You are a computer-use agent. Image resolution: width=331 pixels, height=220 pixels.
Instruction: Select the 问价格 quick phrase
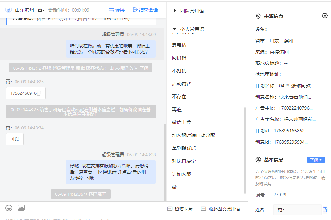[179, 58]
